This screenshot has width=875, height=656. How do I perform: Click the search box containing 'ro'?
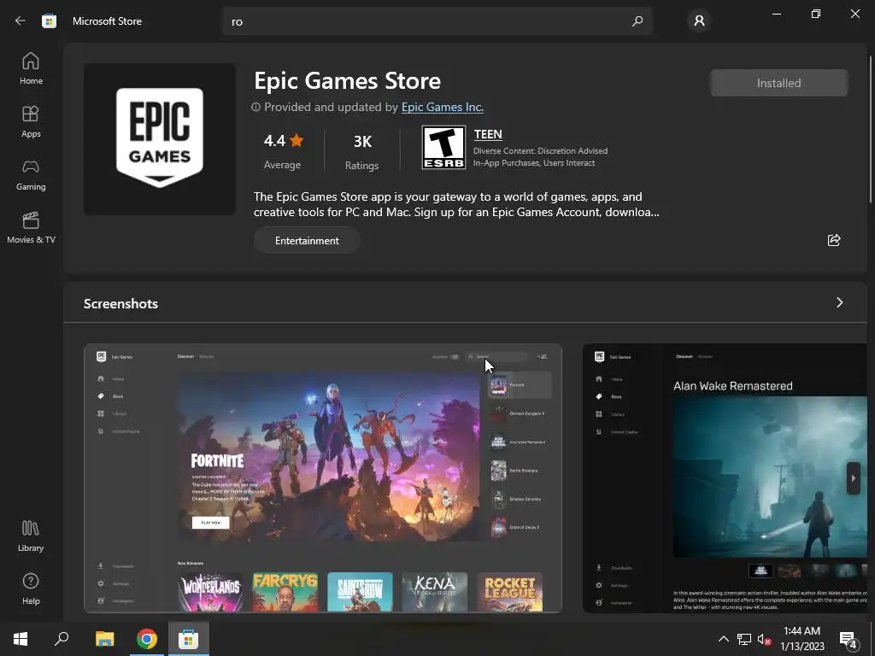[437, 21]
